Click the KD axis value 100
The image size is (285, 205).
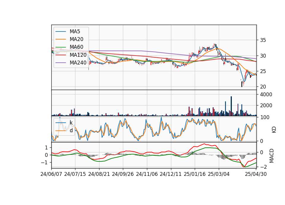pos(265,117)
